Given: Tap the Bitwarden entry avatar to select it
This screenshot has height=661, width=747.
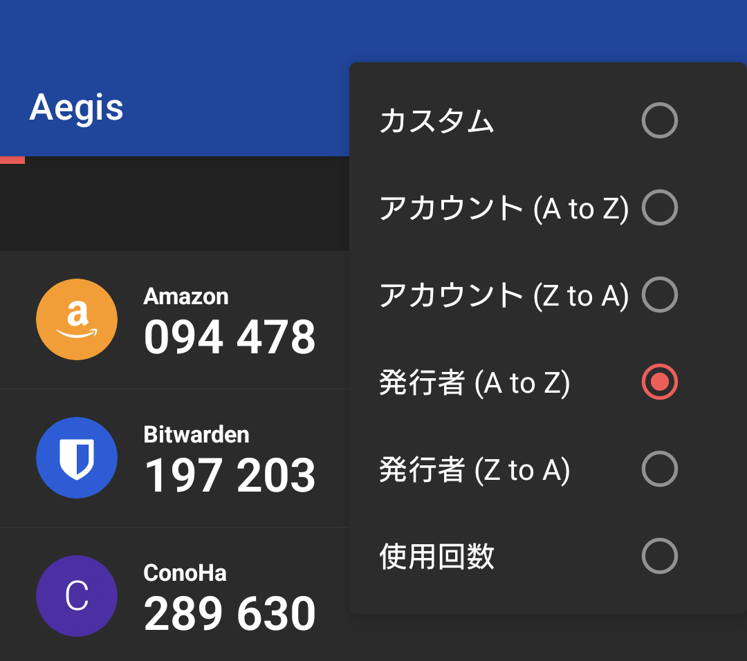Looking at the screenshot, I should pyautogui.click(x=76, y=457).
